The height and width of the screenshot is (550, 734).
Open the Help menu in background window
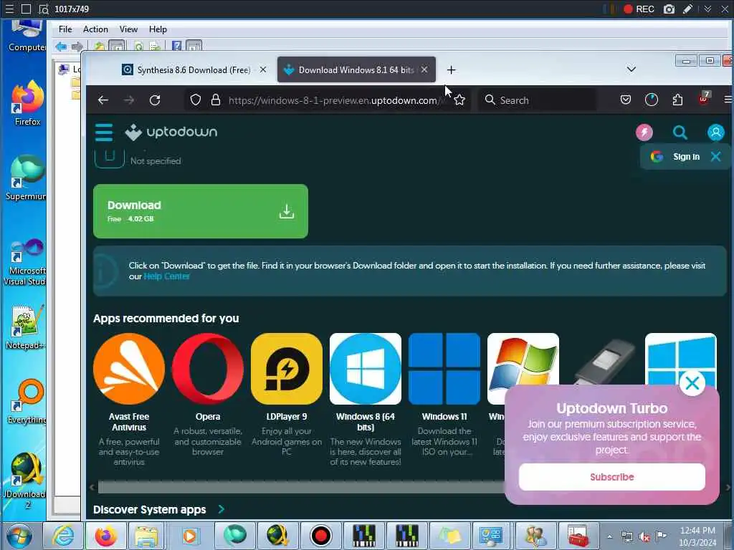coord(158,29)
